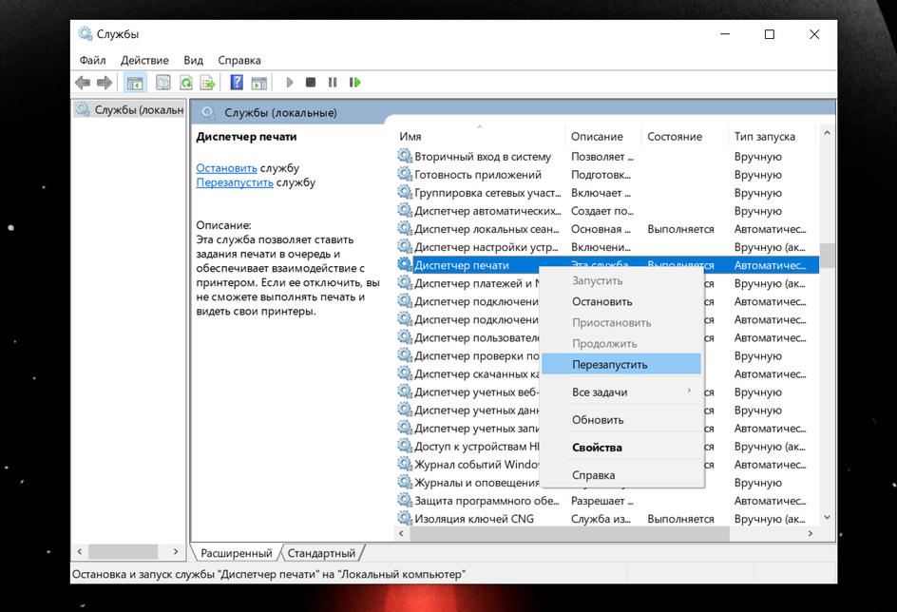Choose Справка in the context menu

click(x=621, y=475)
